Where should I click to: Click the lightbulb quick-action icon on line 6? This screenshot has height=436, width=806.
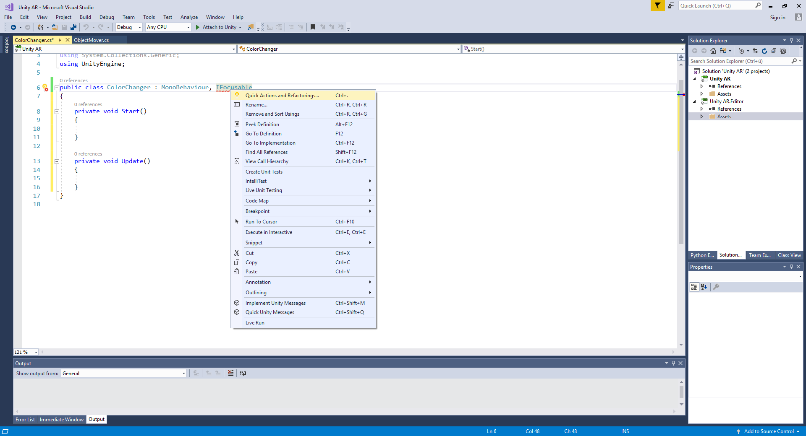(45, 88)
